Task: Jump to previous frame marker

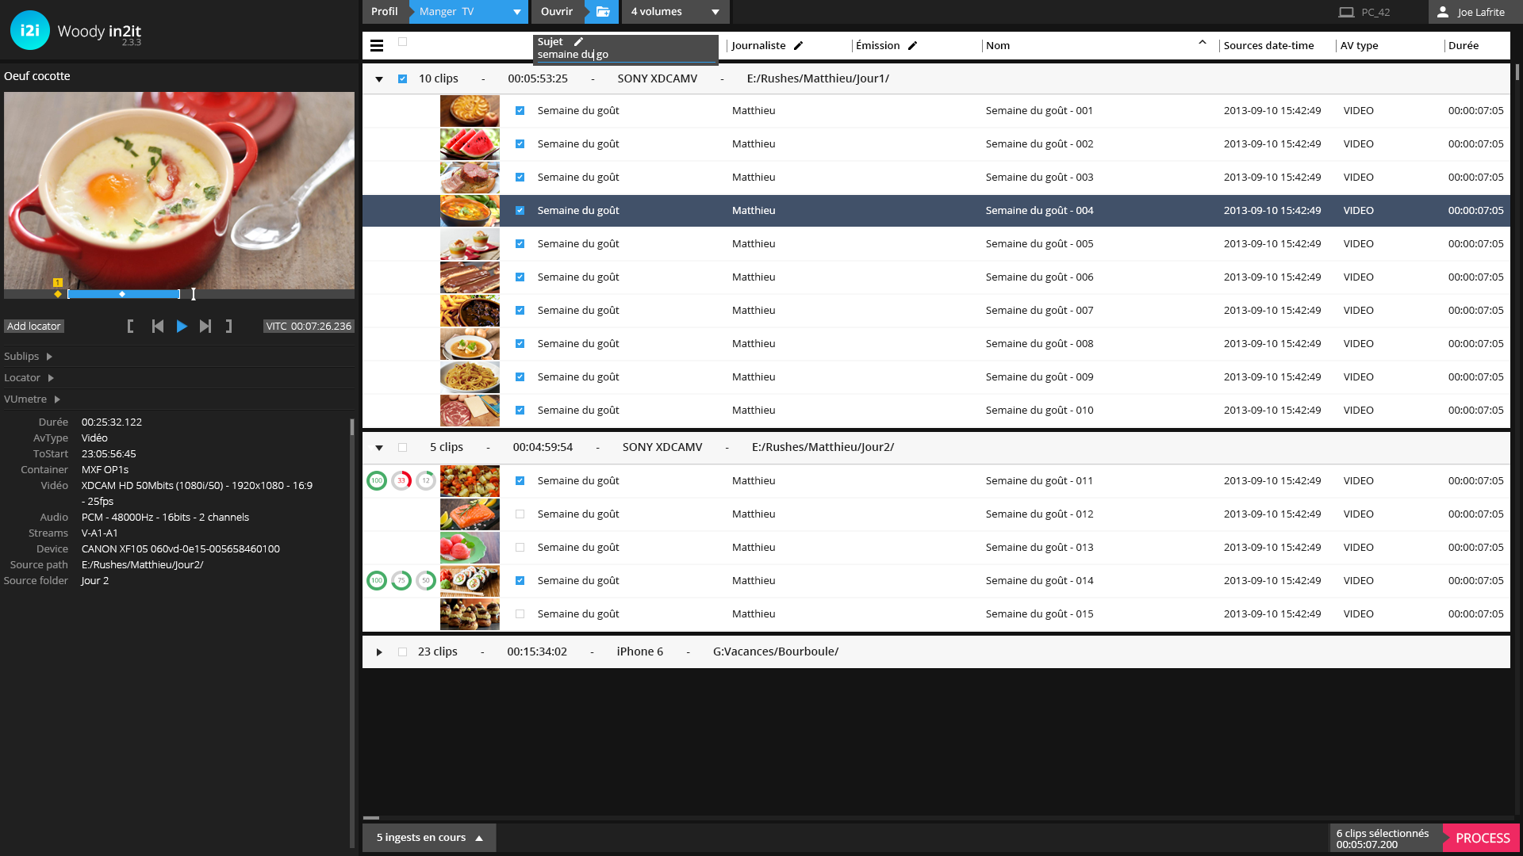Action: point(158,327)
